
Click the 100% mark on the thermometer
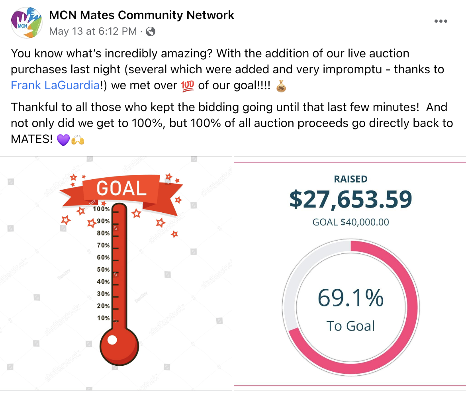[102, 209]
